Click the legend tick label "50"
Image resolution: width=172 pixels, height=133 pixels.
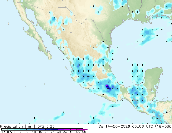pos(84,132)
